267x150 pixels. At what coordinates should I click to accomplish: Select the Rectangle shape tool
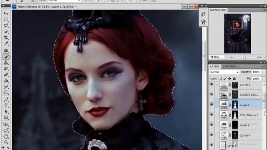tap(6, 117)
